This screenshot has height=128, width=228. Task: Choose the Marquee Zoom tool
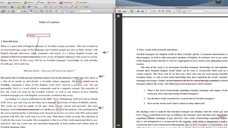pyautogui.click(x=41, y=11)
